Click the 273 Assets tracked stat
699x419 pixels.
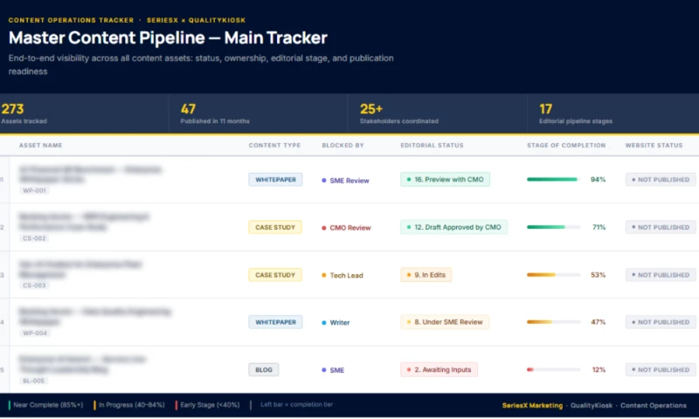click(24, 113)
